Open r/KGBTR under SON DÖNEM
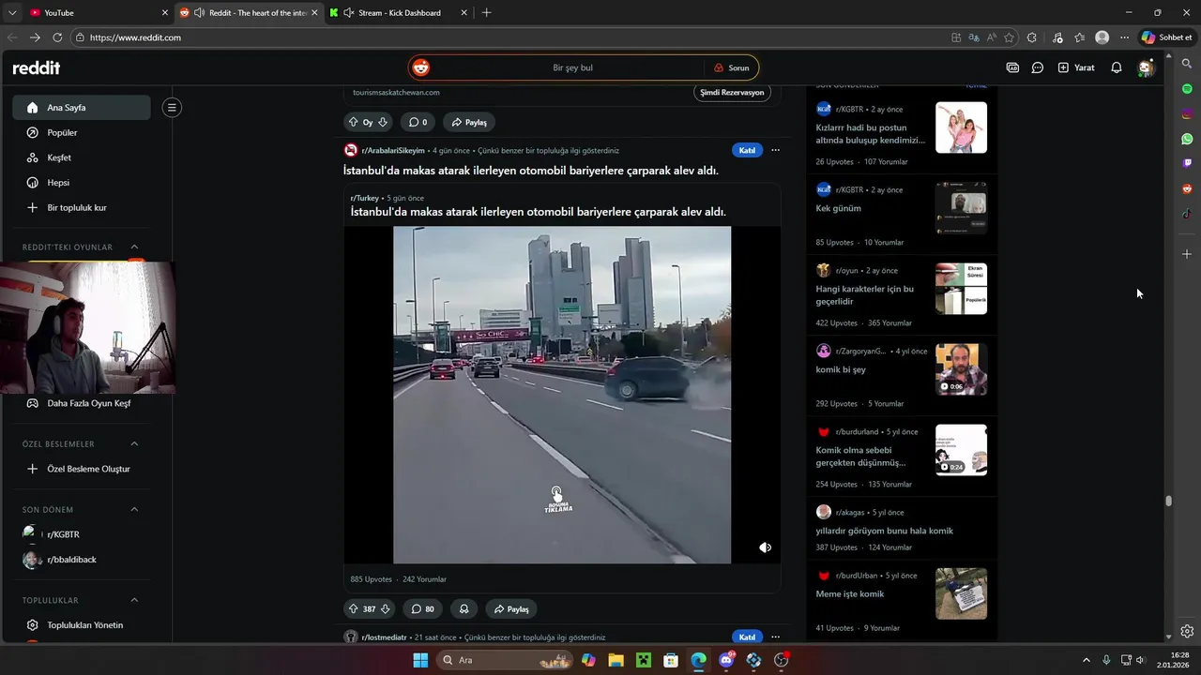This screenshot has width=1201, height=675. click(82, 534)
